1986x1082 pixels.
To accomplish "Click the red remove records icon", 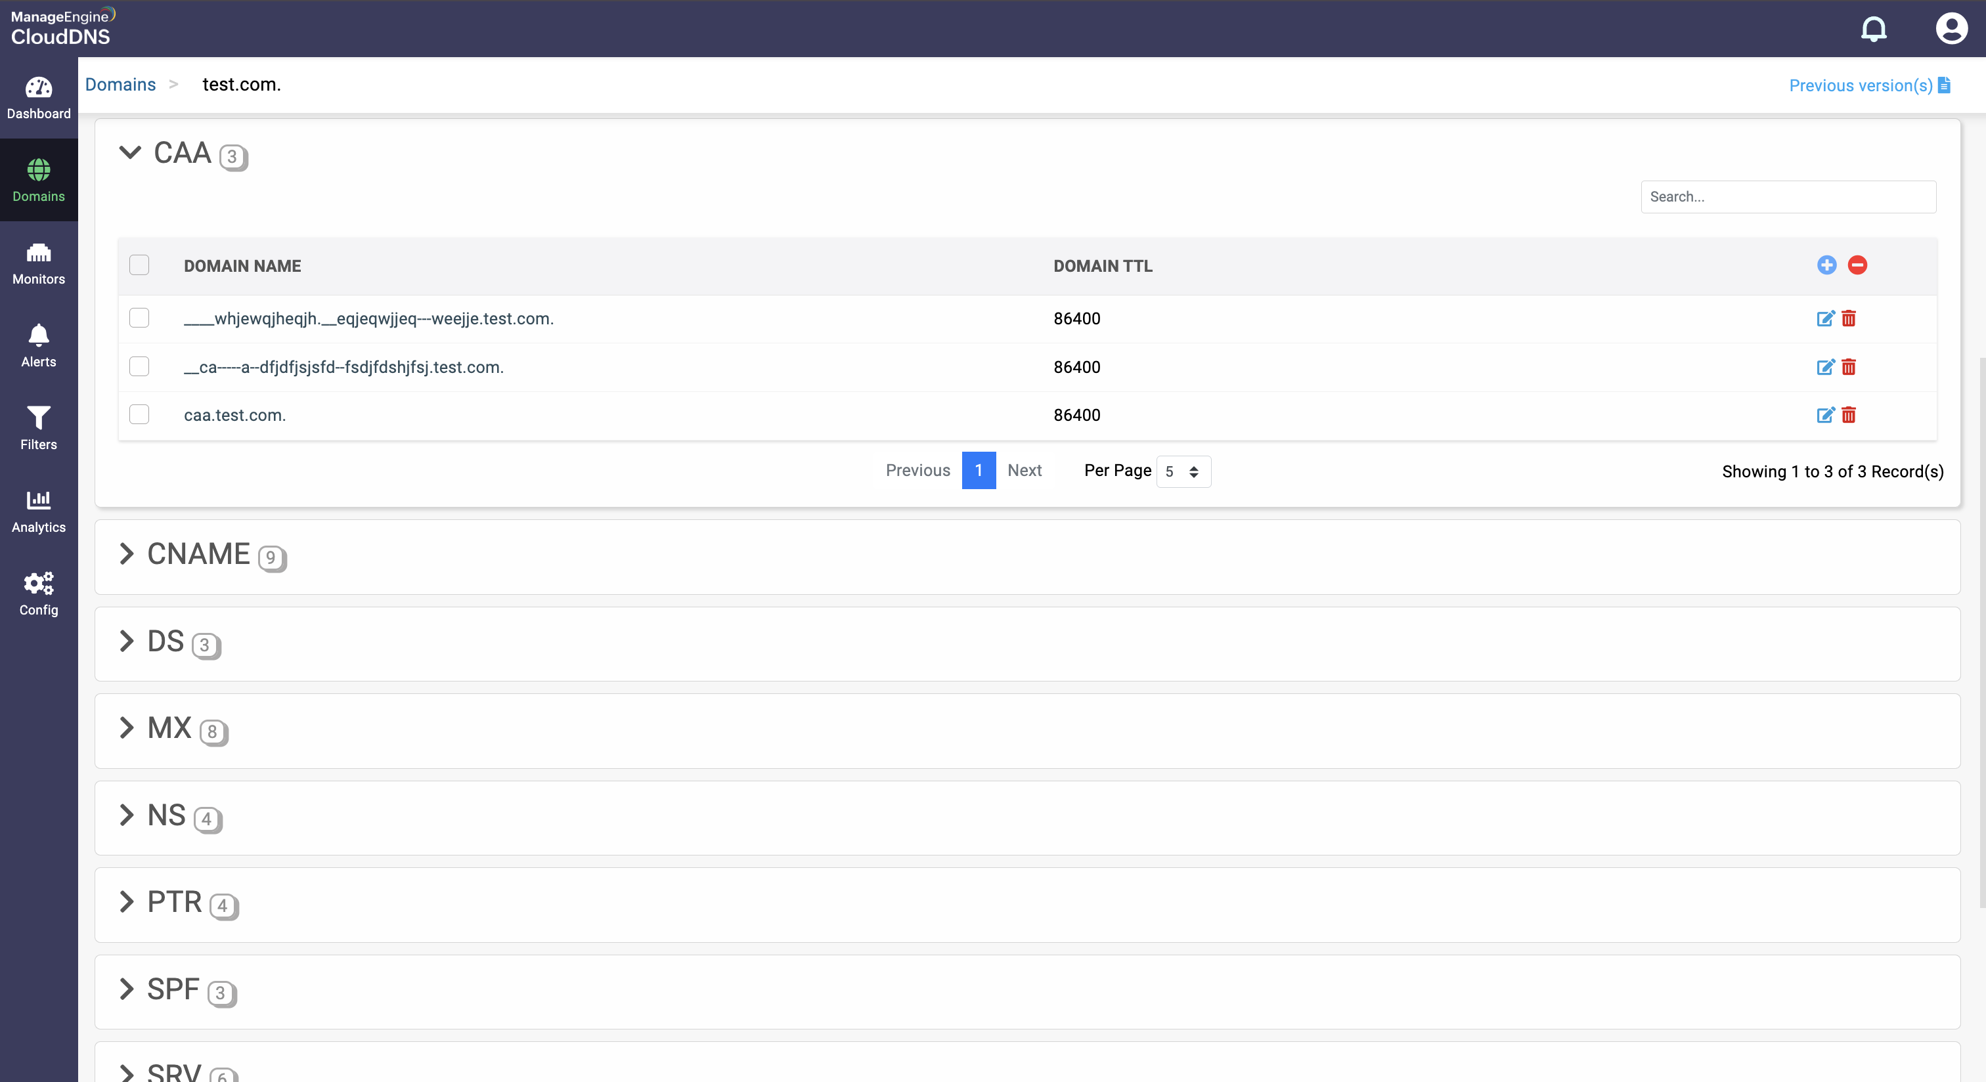I will (x=1857, y=265).
